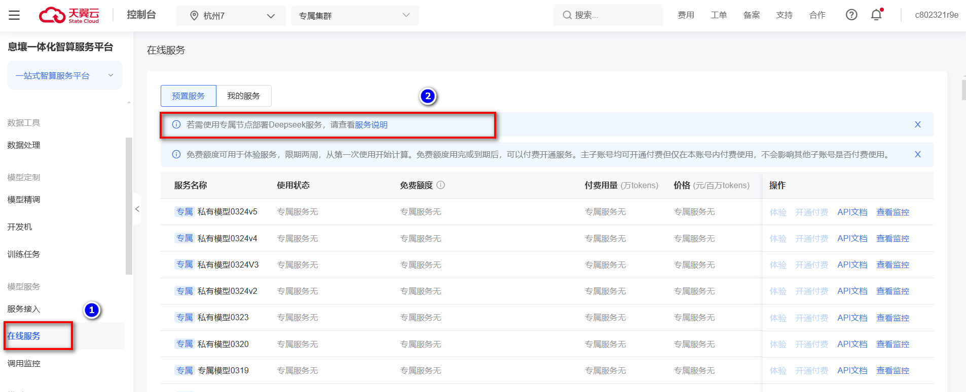966x392 pixels.
Task: Select 在线服务 in the sidebar
Action: point(24,336)
